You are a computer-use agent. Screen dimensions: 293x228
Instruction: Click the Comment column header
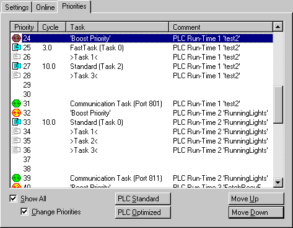pyautogui.click(x=221, y=27)
